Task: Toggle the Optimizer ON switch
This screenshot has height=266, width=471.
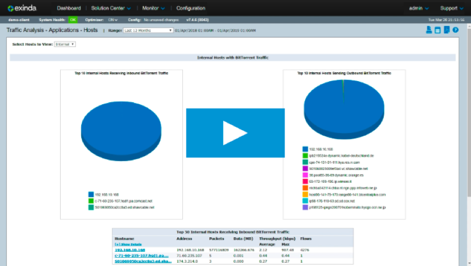Action: (x=113, y=19)
